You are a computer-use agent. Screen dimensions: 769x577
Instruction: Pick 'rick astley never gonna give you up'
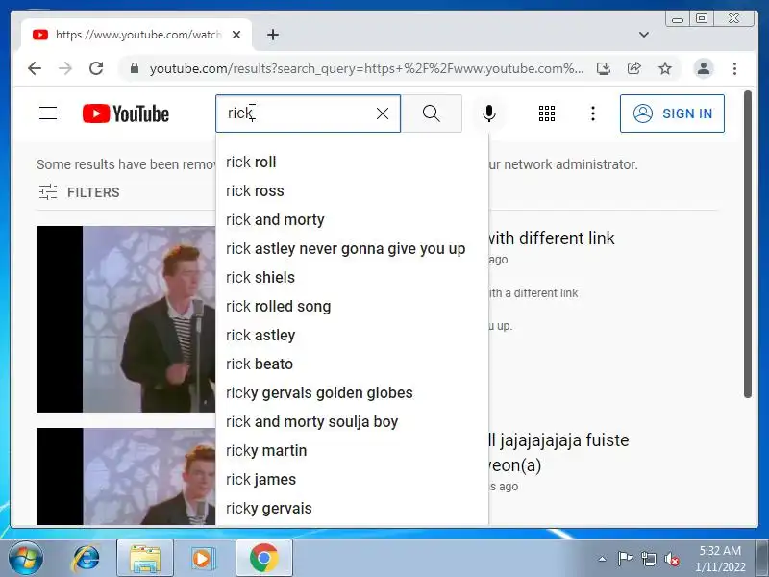click(x=352, y=249)
